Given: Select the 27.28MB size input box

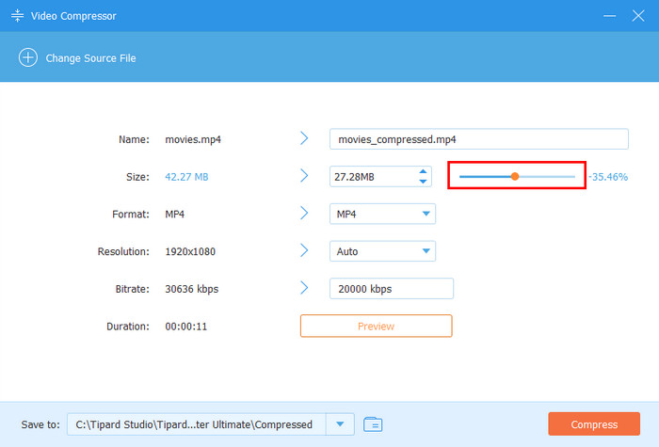Looking at the screenshot, I should (x=370, y=177).
